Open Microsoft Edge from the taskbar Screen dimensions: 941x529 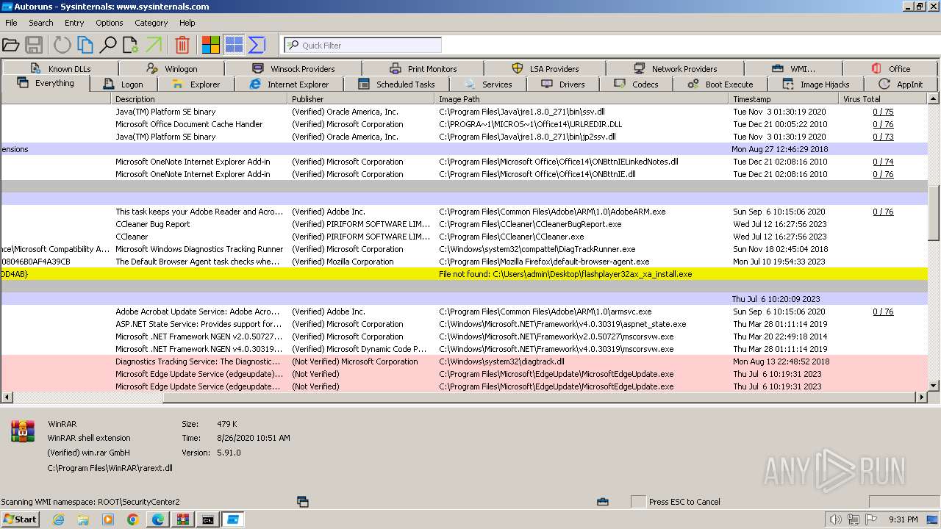pos(158,519)
